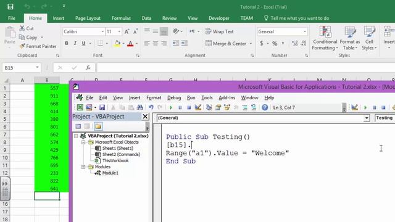Click the Save icon in Excel title bar
395x222 pixels.
pyautogui.click(x=10, y=7)
